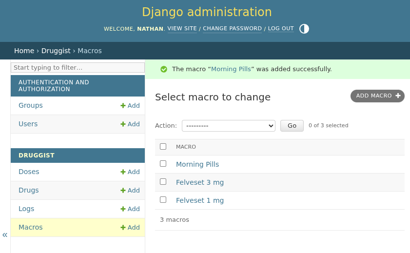This screenshot has width=410, height=253.
Task: Check the select-all checkbox in the MACRO header
Action: pyautogui.click(x=163, y=146)
